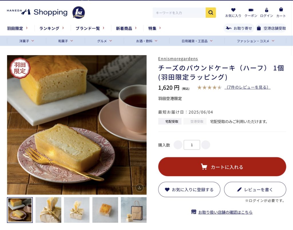Expand the ファッション・コスメ dropdown
Viewport: 293px width, 230px height.
(x=256, y=41)
